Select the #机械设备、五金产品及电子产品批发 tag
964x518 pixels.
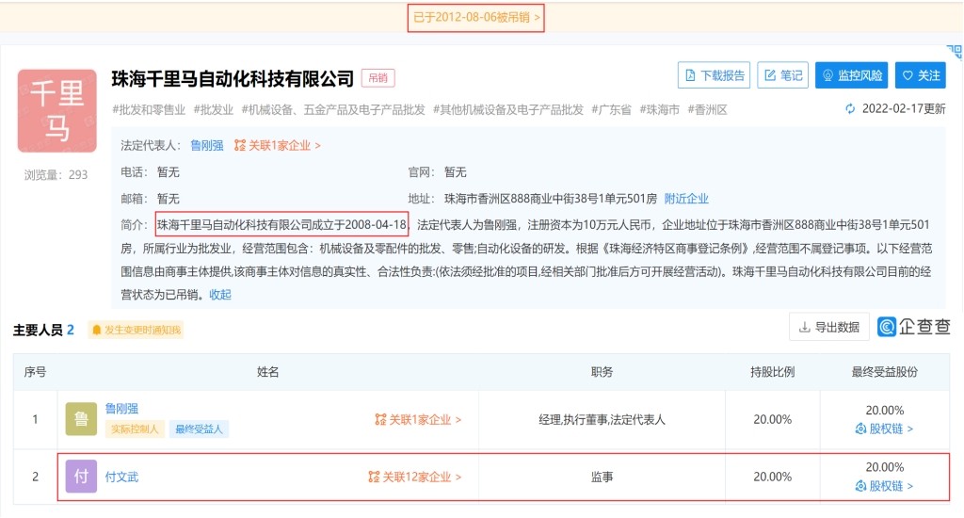333,109
